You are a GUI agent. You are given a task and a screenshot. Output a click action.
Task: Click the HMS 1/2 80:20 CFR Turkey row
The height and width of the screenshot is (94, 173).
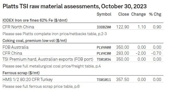[83, 79]
